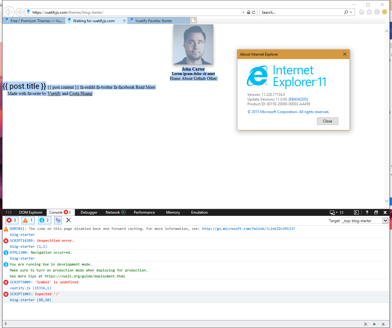Switch to the Performance tab
This screenshot has height=328, width=392.
pyautogui.click(x=144, y=212)
